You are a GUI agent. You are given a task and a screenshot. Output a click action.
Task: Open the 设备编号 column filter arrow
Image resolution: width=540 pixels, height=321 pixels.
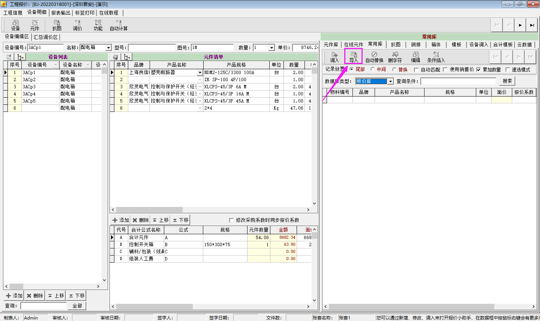pyautogui.click(x=56, y=65)
